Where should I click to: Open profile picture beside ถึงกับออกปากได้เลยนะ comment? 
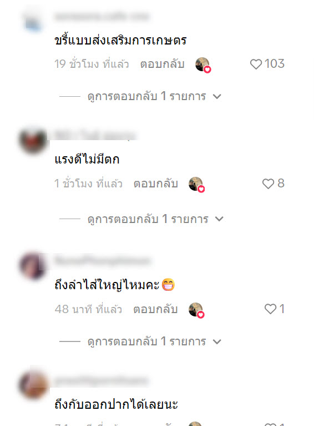(x=33, y=385)
